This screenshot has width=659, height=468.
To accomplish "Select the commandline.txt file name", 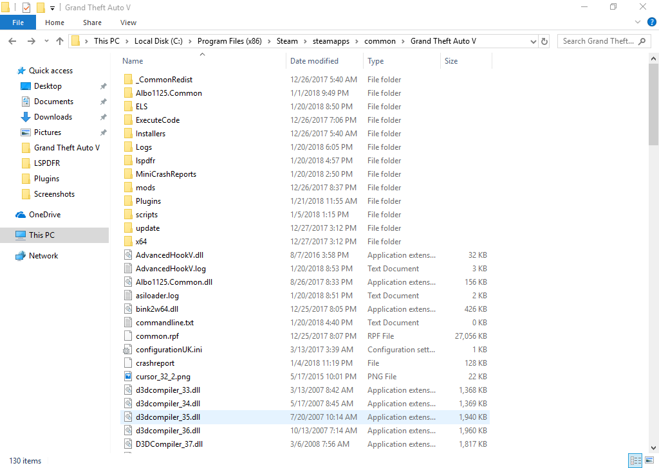I will point(165,322).
